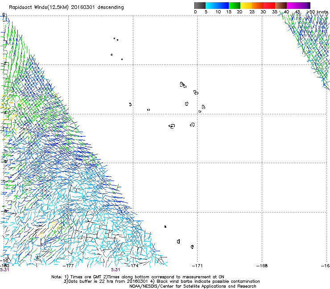Click the purple '5:31' time left of -174

(x=115, y=270)
